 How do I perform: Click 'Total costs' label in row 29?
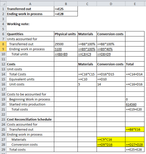click(x=17, y=150)
